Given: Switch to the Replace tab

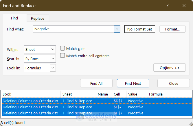Looking at the screenshot, I should 38,18.
